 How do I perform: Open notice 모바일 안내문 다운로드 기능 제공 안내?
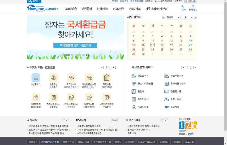(x=46, y=133)
